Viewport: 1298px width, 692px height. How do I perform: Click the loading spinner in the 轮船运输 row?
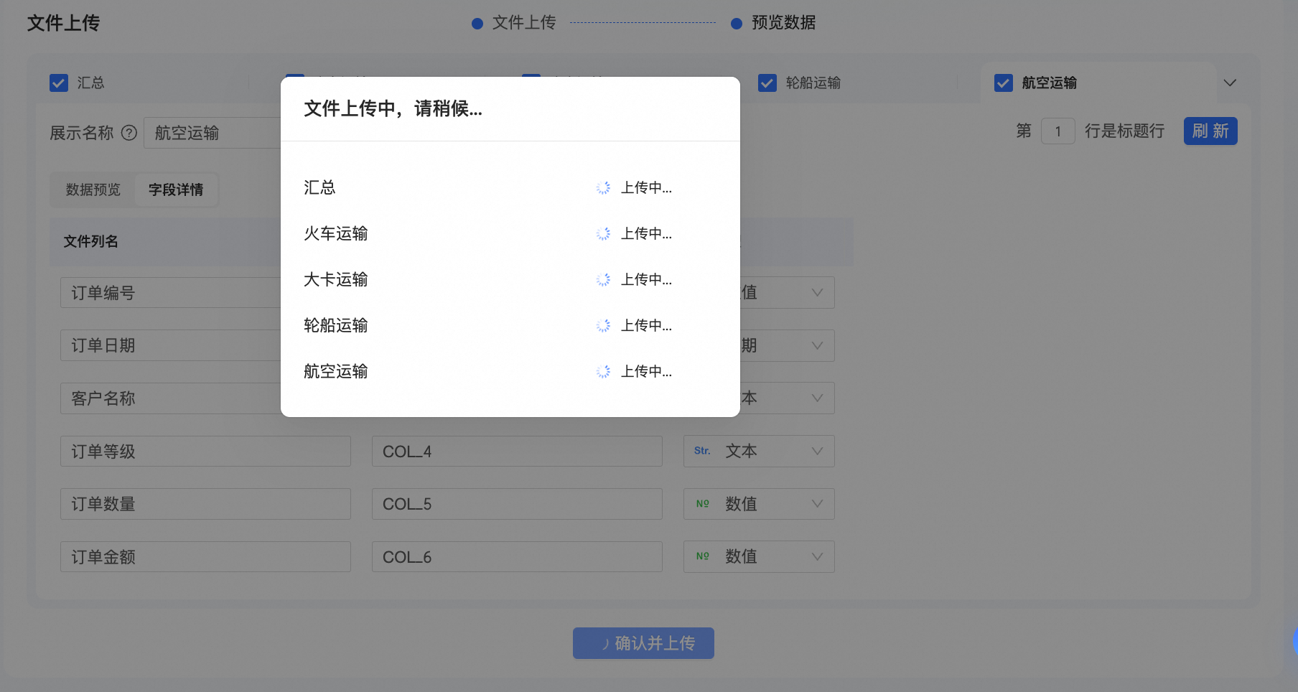coord(603,326)
